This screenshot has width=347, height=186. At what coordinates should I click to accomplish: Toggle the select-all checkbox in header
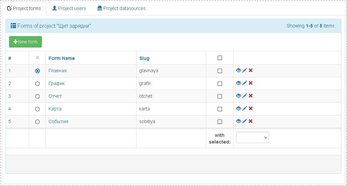tap(220, 58)
